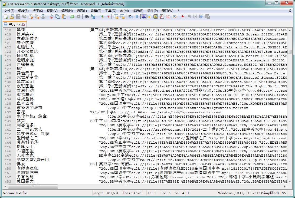The height and width of the screenshot is (198, 295).
Task: Toggle word wrap toolbar button
Action: tap(130, 17)
